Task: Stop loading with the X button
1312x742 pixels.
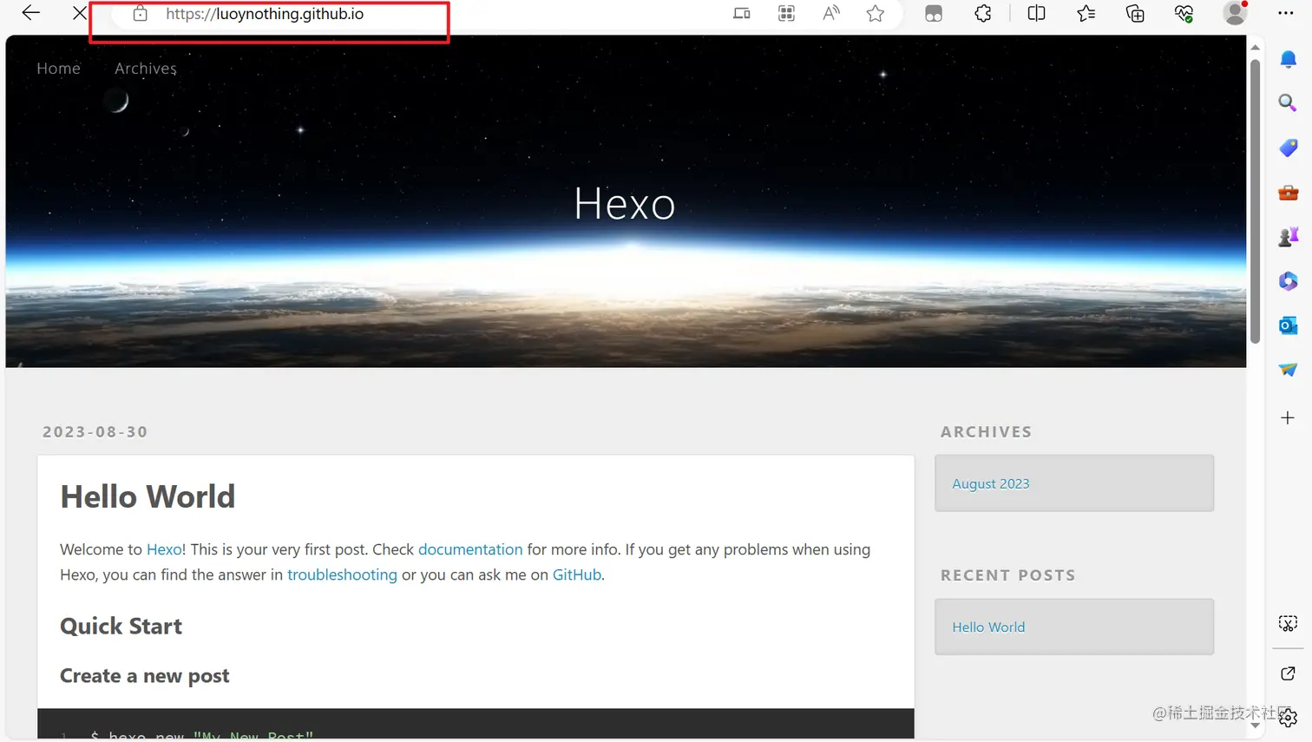Action: click(x=80, y=13)
